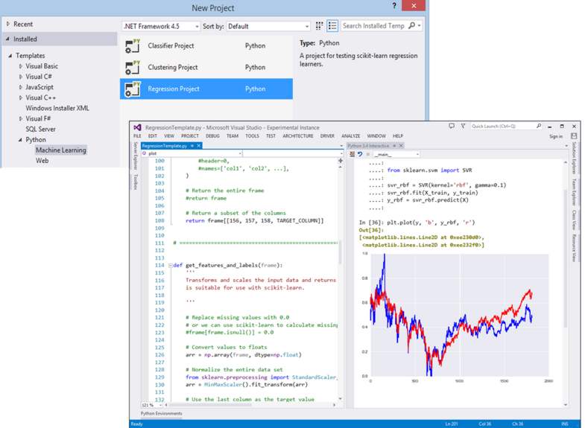Pin the RegressionTemplate.py tab
The image size is (588, 428).
[192, 146]
